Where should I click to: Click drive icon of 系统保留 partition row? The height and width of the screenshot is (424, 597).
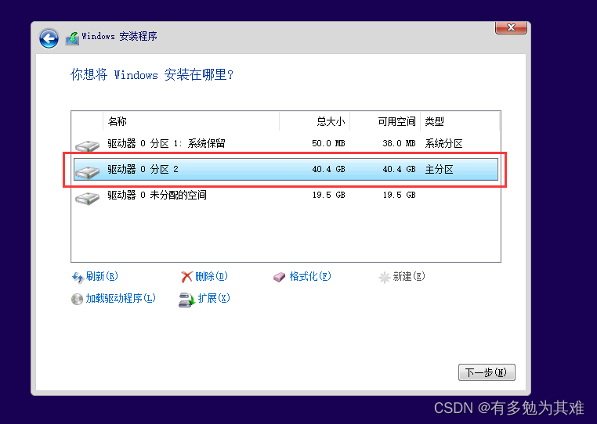pos(87,146)
